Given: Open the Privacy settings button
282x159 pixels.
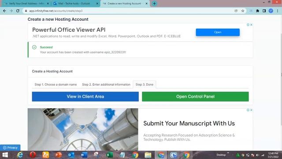Looking at the screenshot, I should click(x=10, y=148).
